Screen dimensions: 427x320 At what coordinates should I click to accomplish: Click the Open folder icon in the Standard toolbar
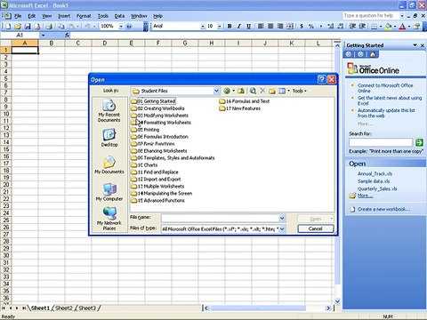(18, 27)
